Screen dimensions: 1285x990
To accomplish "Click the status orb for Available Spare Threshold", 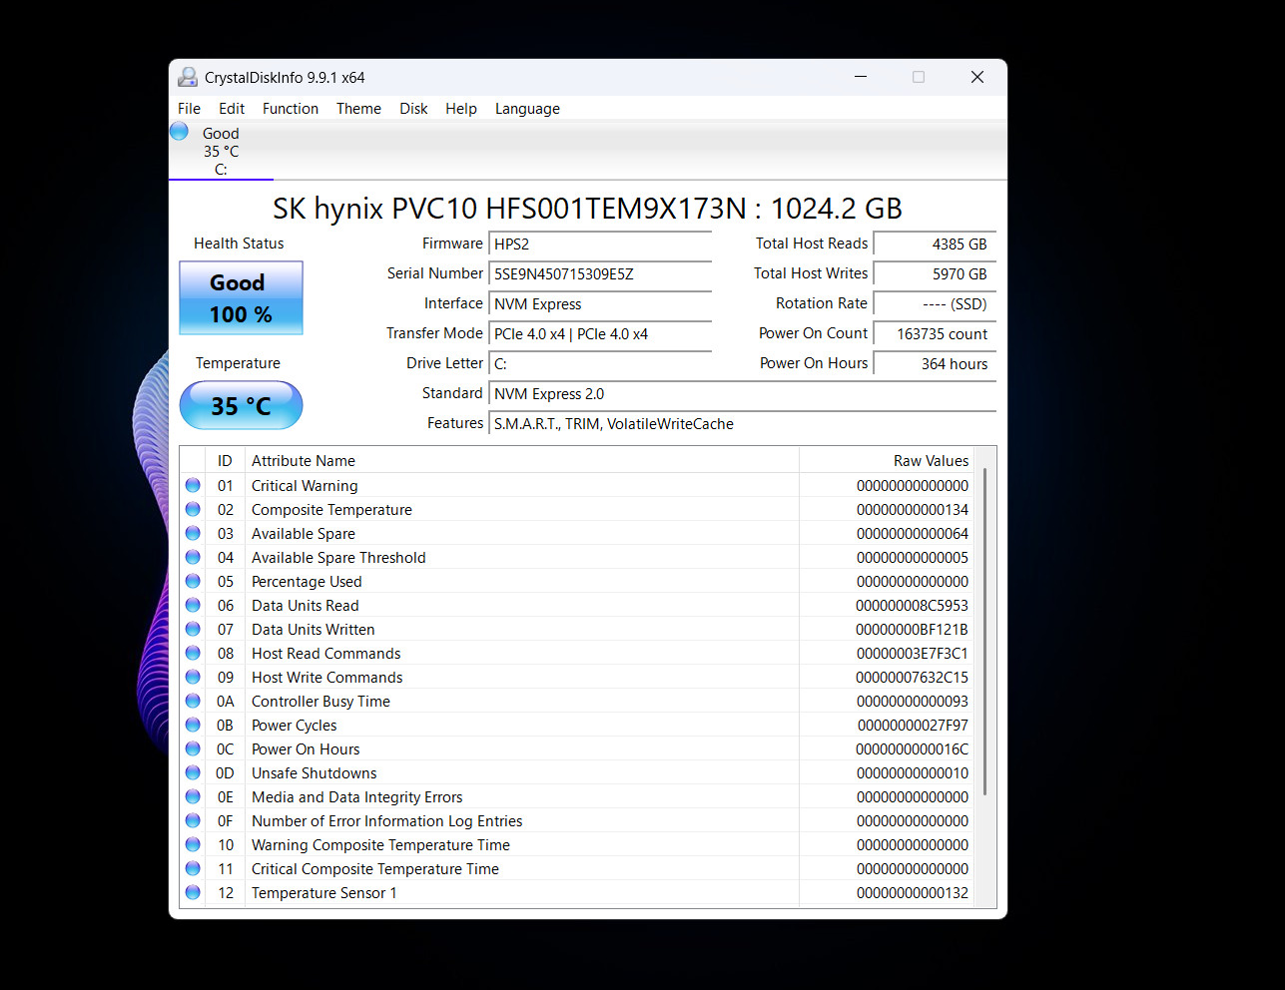I will point(193,557).
